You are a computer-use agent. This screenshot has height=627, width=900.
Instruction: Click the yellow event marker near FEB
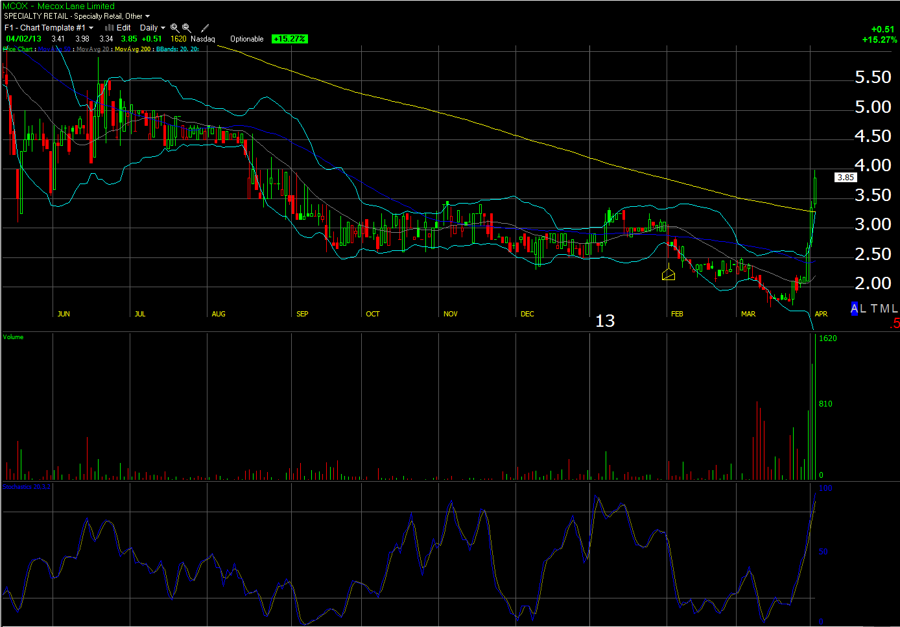(669, 275)
